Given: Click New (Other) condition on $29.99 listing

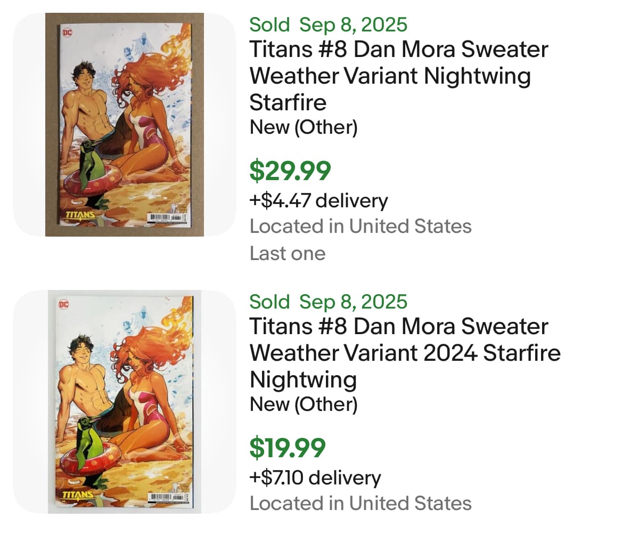Looking at the screenshot, I should tap(304, 127).
